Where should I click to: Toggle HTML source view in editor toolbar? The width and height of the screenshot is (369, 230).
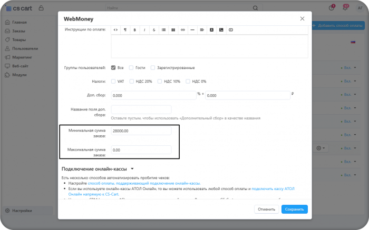tap(115, 30)
